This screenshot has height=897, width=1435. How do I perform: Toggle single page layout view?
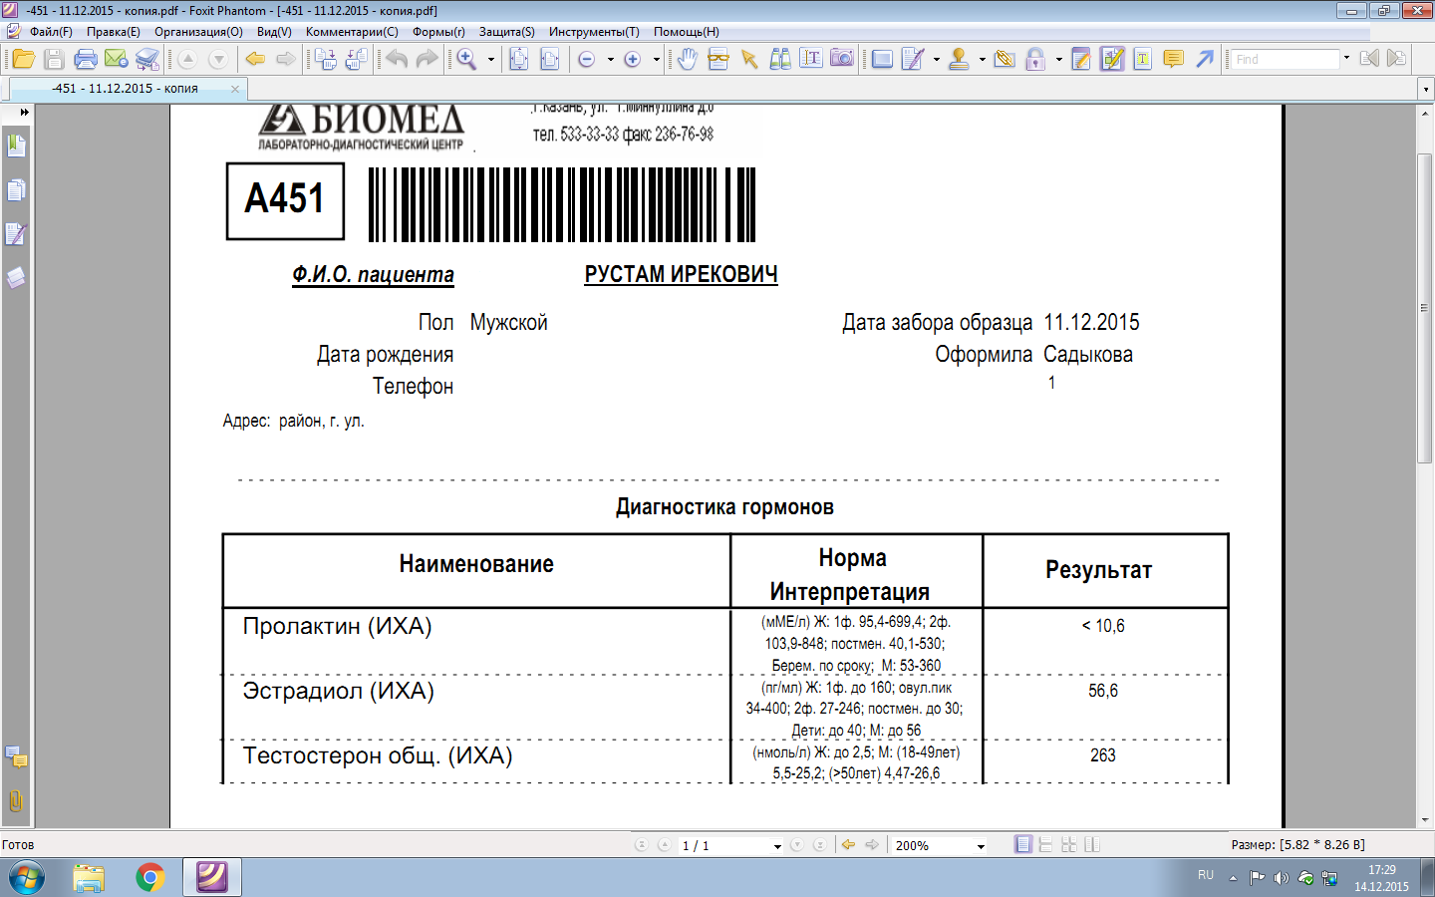click(1023, 845)
